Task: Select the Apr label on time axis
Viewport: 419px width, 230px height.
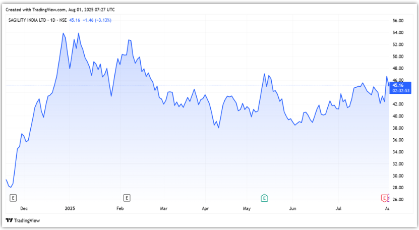Action: tap(205, 208)
